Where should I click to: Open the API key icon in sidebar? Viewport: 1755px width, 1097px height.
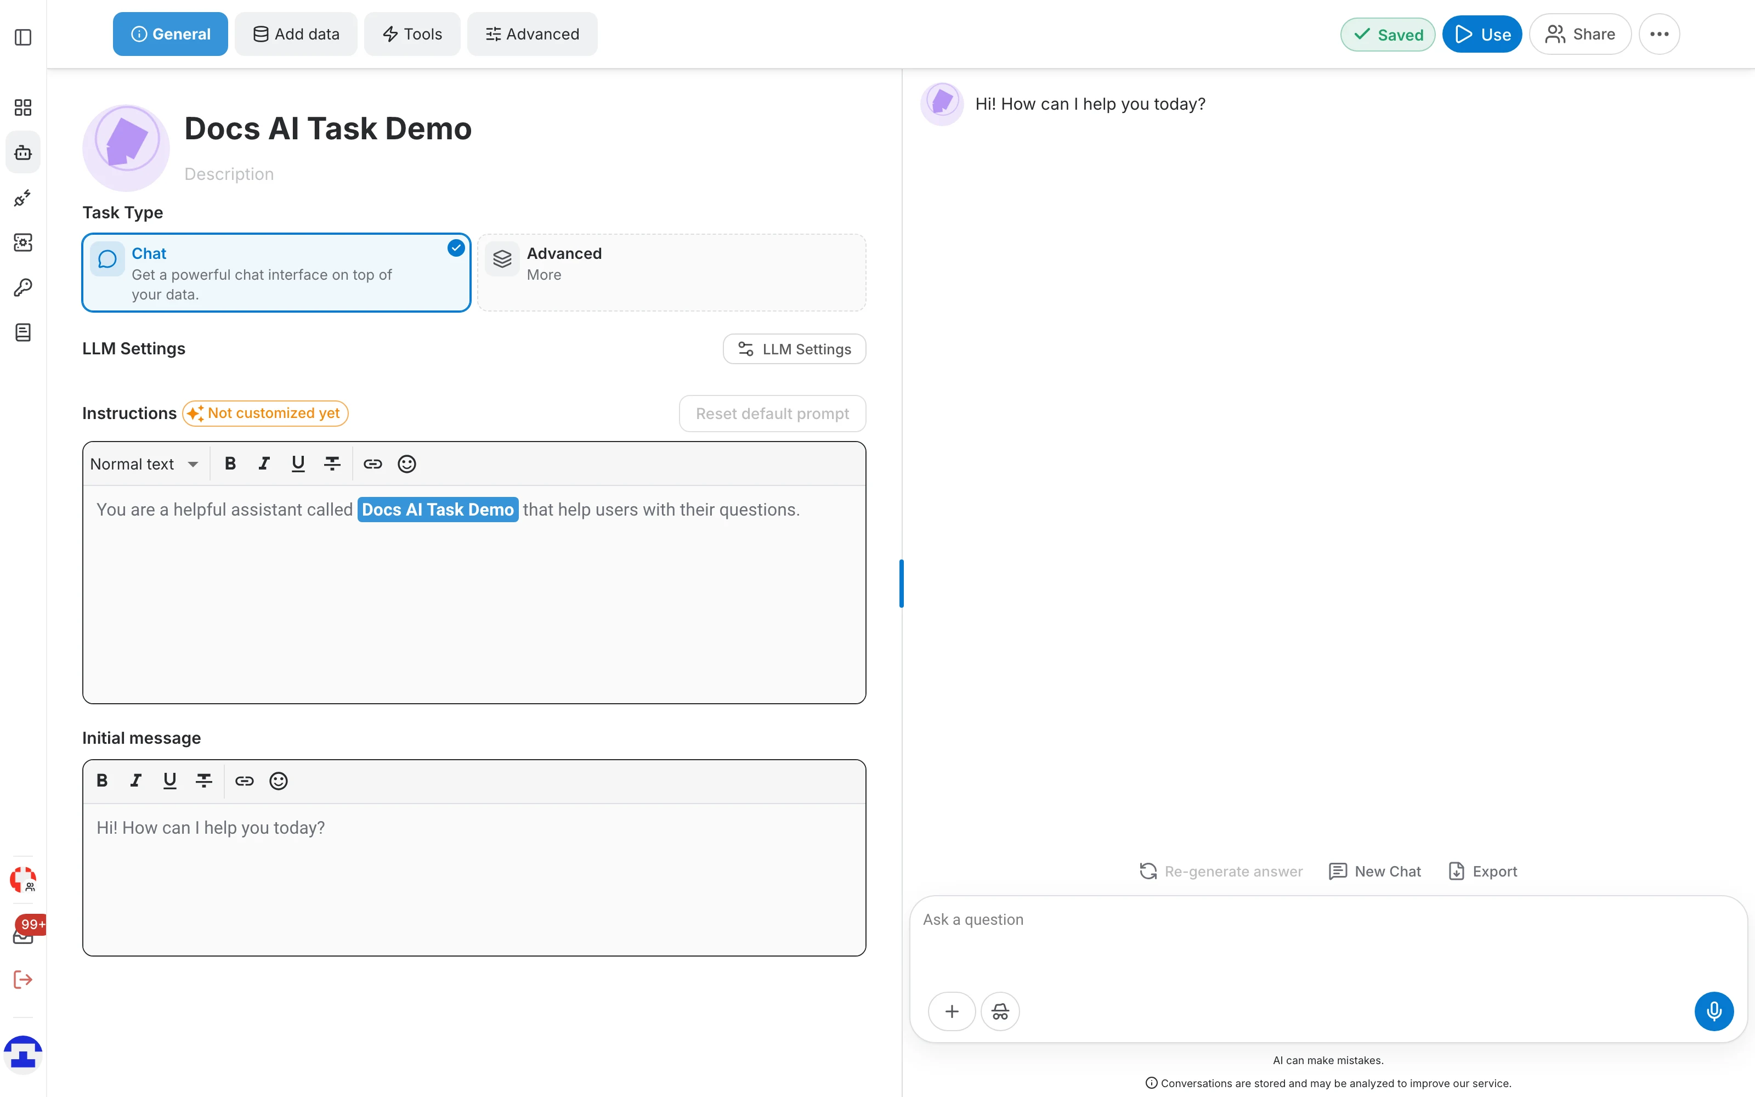click(23, 287)
